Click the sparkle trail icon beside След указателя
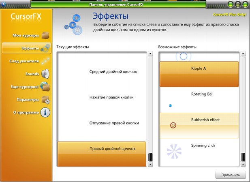 pyautogui.click(x=45, y=61)
